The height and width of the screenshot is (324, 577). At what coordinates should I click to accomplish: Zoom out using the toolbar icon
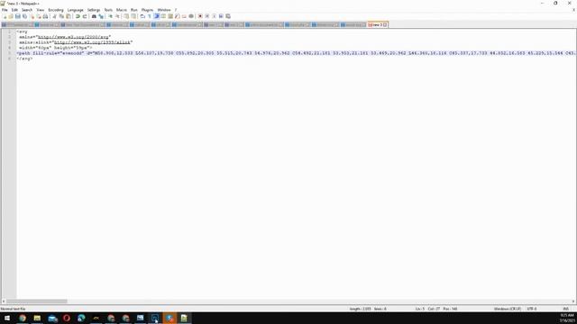tap(118, 16)
